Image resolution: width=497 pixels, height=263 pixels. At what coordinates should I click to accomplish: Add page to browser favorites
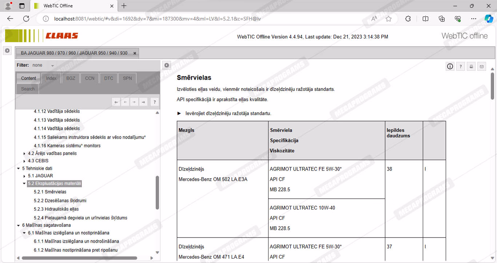(x=389, y=19)
